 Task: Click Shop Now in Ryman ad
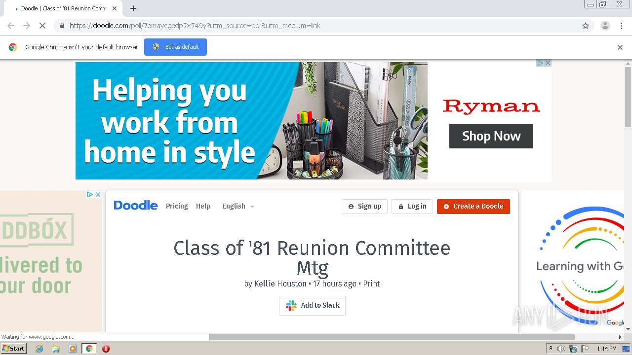point(491,136)
